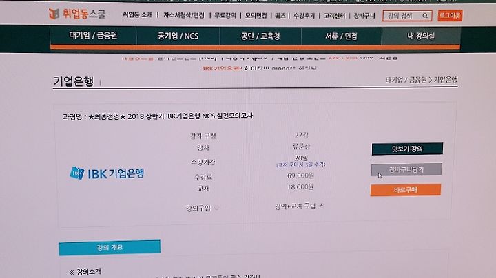This screenshot has width=496, height=278.
Task: Click 대기업 / 금융권 breadcrumb
Action: pyautogui.click(x=406, y=80)
